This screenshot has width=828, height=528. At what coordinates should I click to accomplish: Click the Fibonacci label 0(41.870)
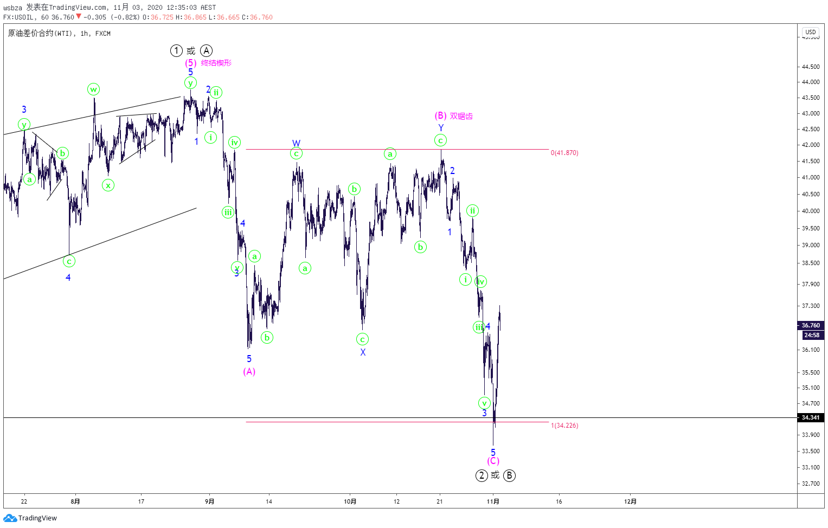point(564,153)
